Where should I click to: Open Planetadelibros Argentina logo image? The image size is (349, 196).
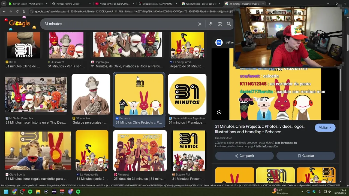tap(187, 94)
